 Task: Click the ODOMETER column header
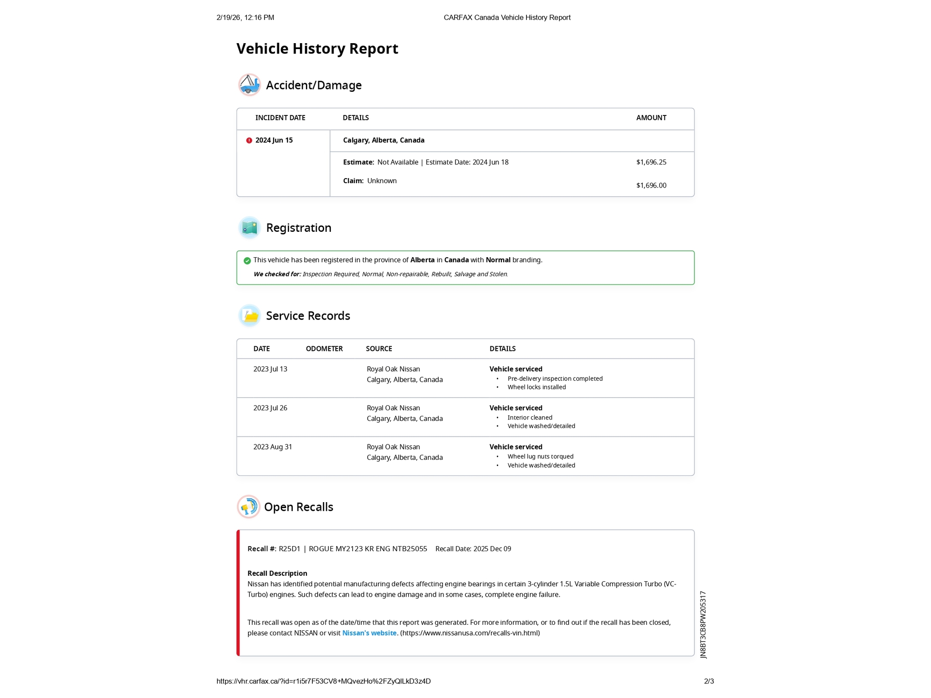(324, 349)
